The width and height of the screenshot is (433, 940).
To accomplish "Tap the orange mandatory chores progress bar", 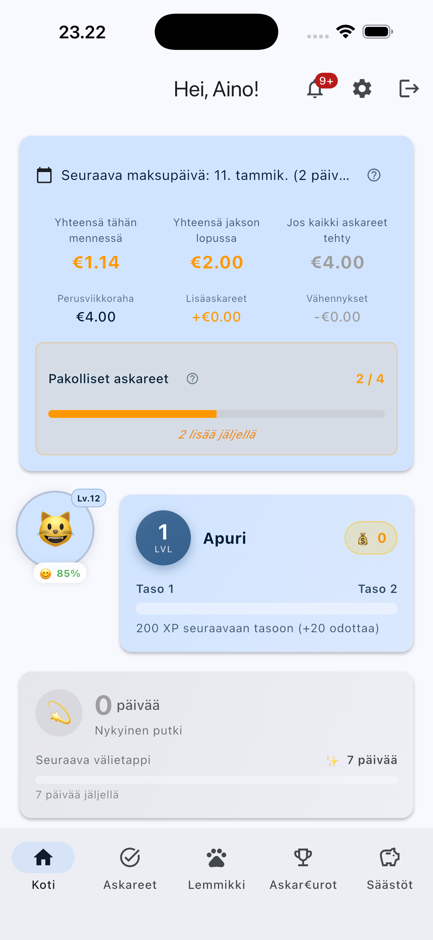I will click(x=216, y=414).
